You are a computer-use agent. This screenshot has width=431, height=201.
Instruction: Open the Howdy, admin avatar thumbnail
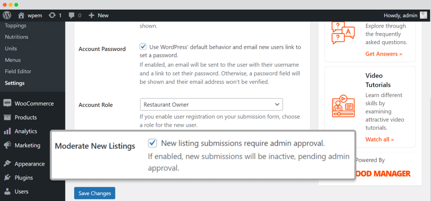[x=424, y=15]
